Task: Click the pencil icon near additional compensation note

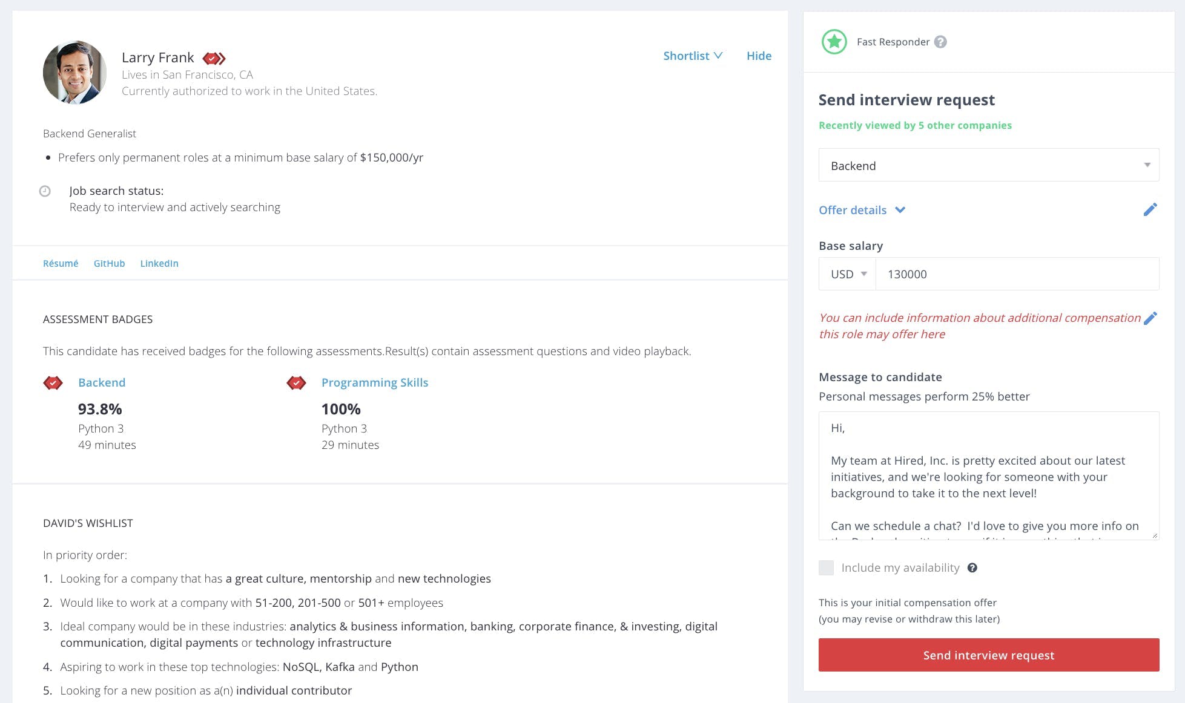Action: pos(1151,317)
